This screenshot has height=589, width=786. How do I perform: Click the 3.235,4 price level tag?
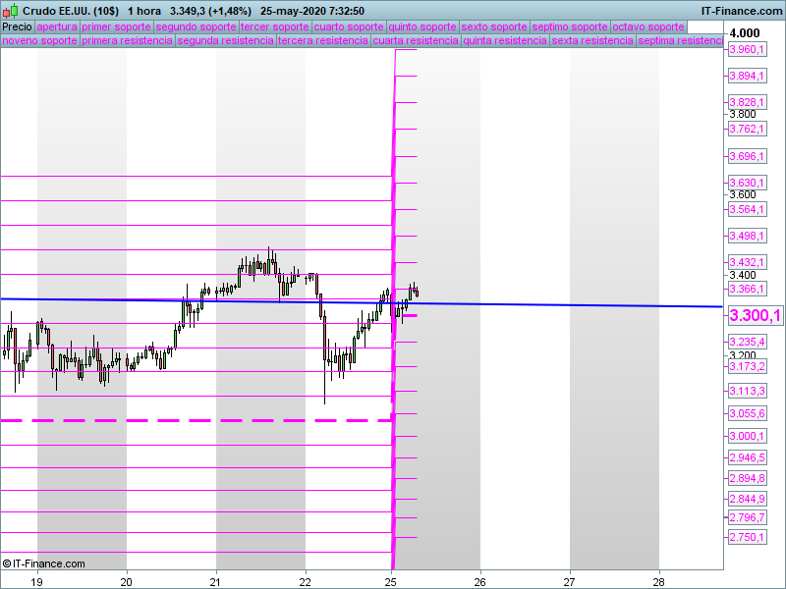pos(747,342)
